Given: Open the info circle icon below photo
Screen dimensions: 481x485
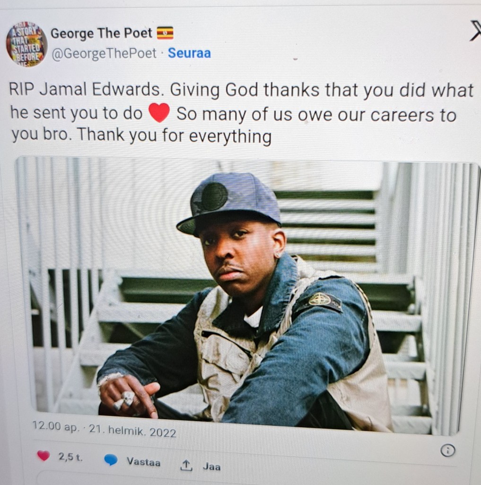Looking at the screenshot, I should click(x=447, y=450).
